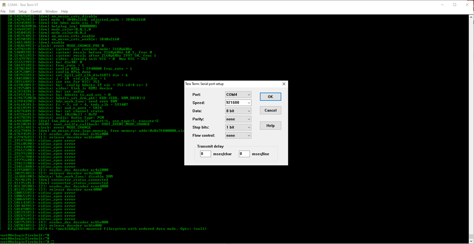Maximize the Tera Term window
Viewport: 474px width, 244px height.
pos(454,4)
